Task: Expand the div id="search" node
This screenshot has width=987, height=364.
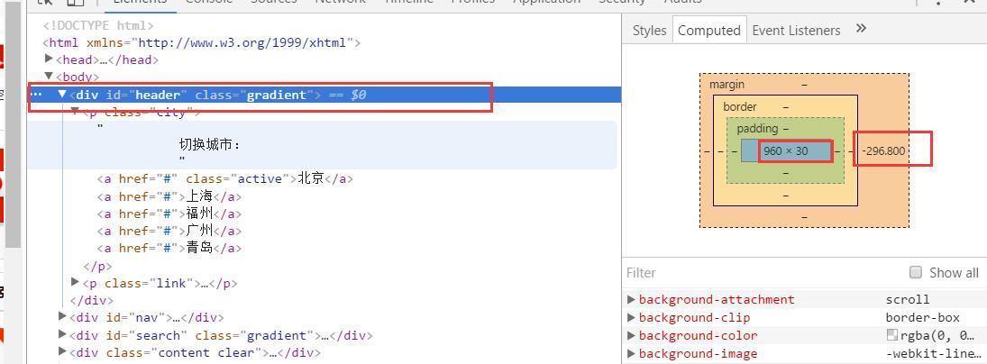Action: coord(62,334)
